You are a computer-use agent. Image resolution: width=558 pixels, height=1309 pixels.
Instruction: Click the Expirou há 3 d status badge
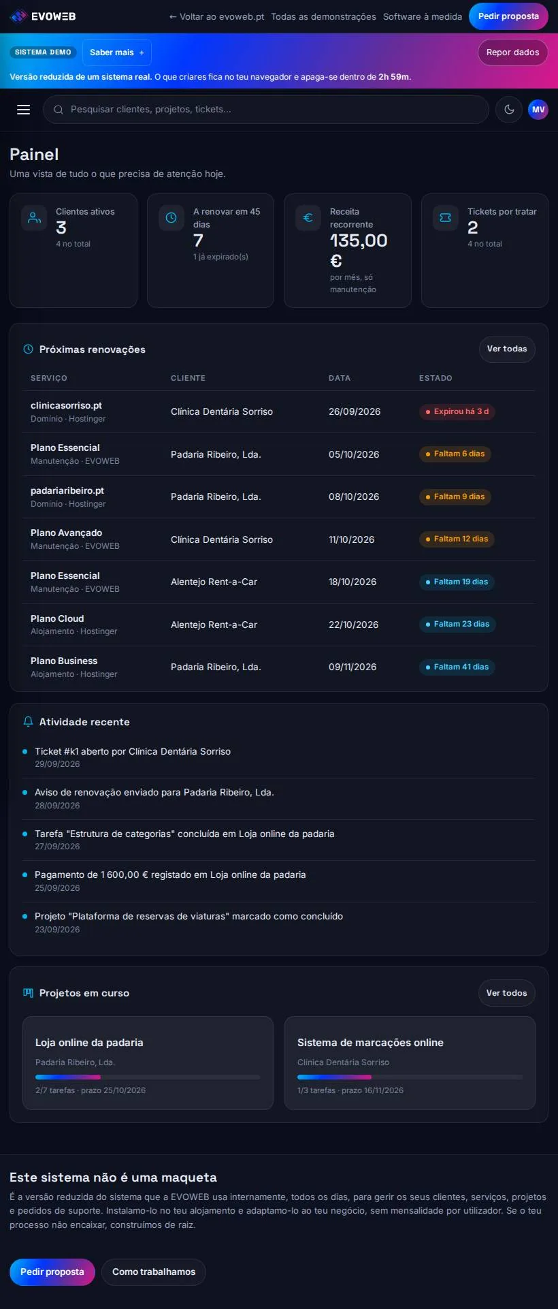[x=457, y=411]
